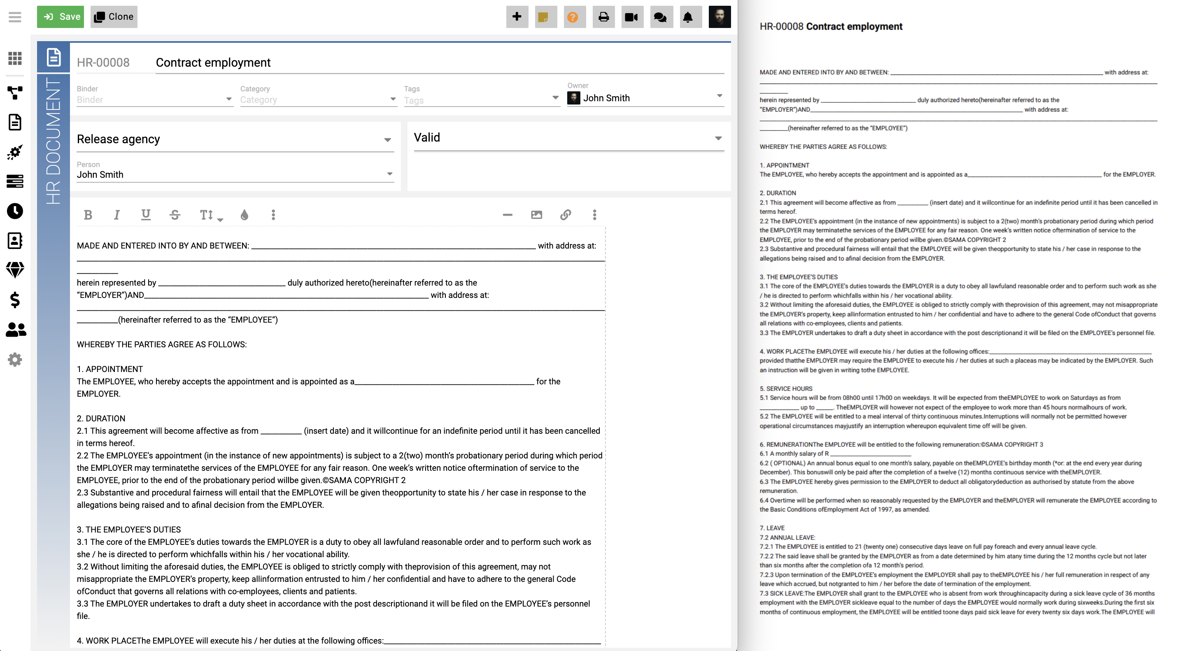Open the documents sidebar icon
1183x651 pixels.
click(x=15, y=122)
